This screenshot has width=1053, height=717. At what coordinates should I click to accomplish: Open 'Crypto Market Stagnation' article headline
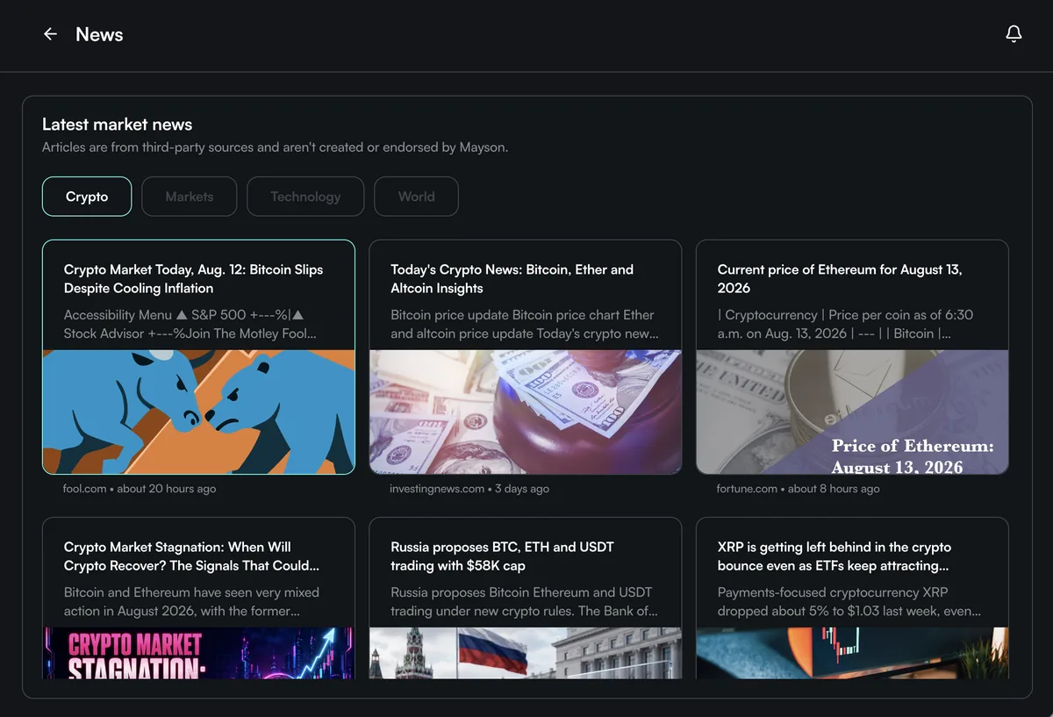(192, 556)
